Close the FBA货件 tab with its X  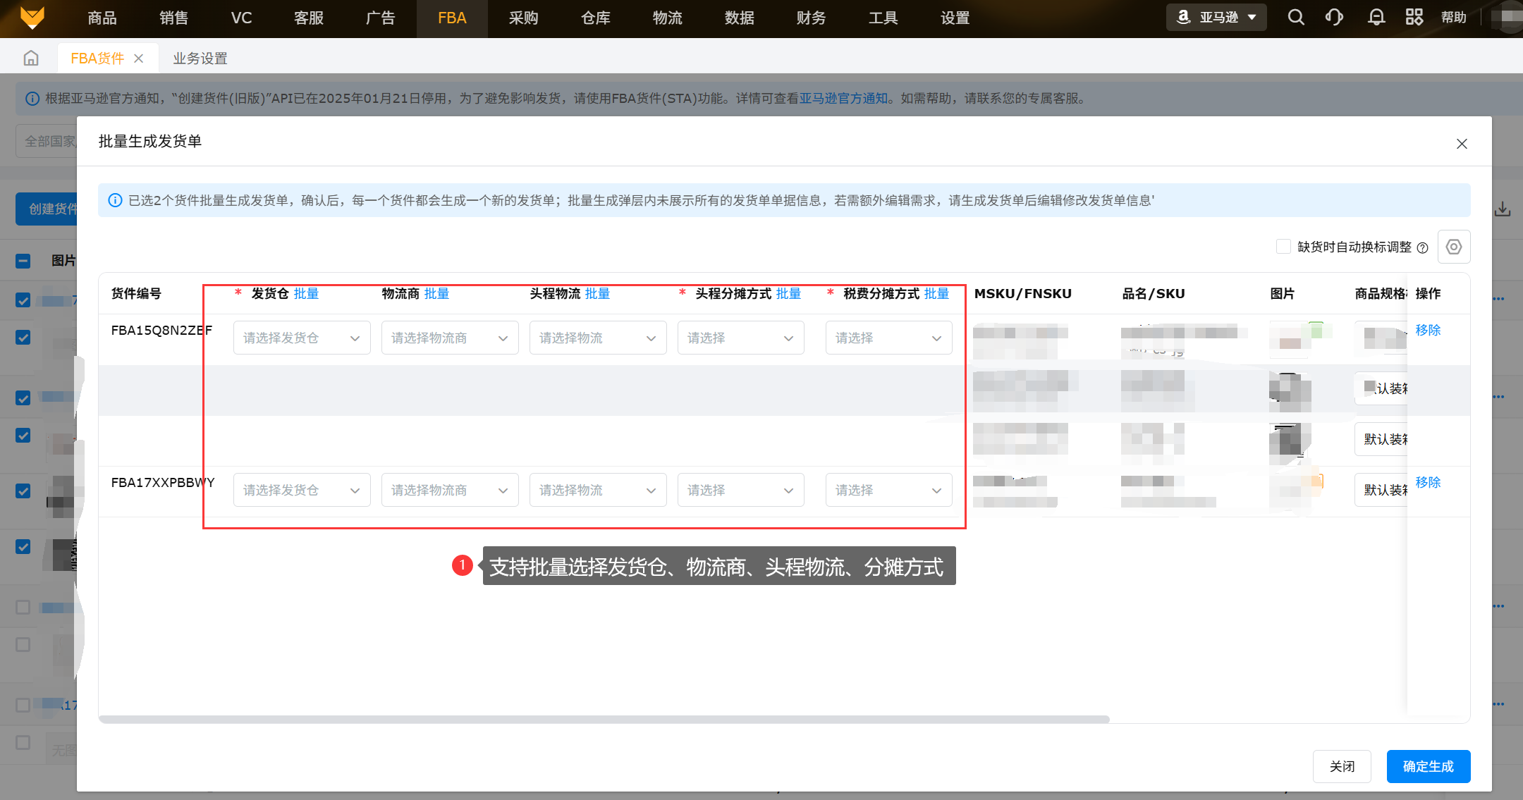tap(139, 59)
